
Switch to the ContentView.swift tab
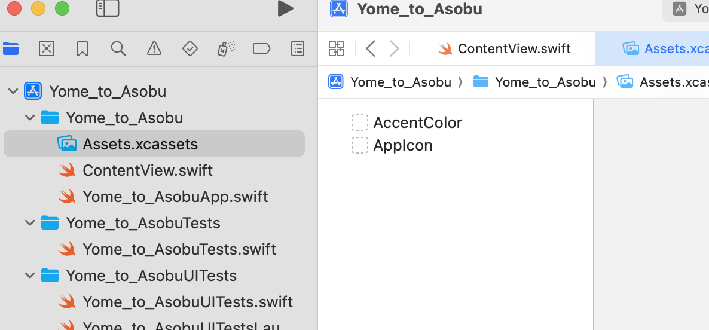point(504,48)
